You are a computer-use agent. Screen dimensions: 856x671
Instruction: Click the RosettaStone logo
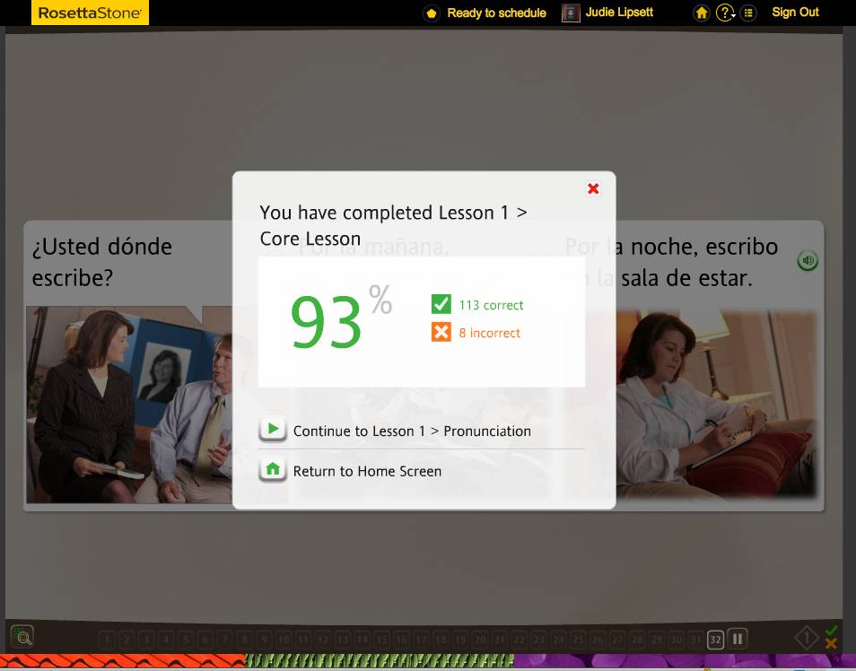pyautogui.click(x=90, y=13)
